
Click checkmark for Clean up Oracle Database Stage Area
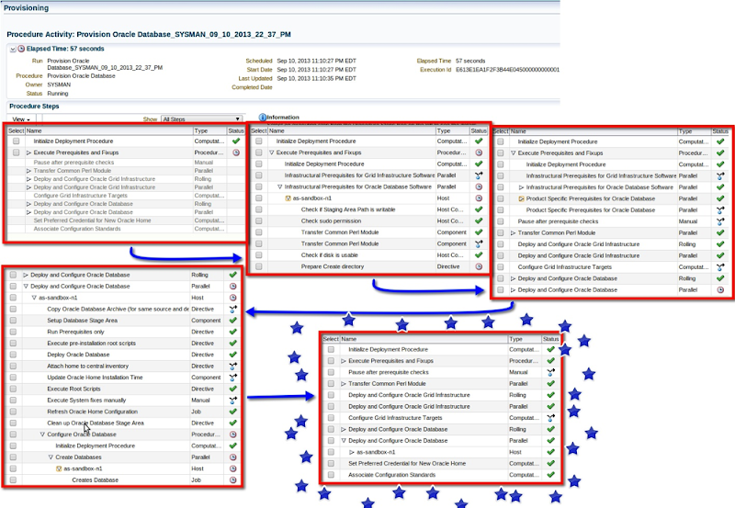(x=233, y=423)
